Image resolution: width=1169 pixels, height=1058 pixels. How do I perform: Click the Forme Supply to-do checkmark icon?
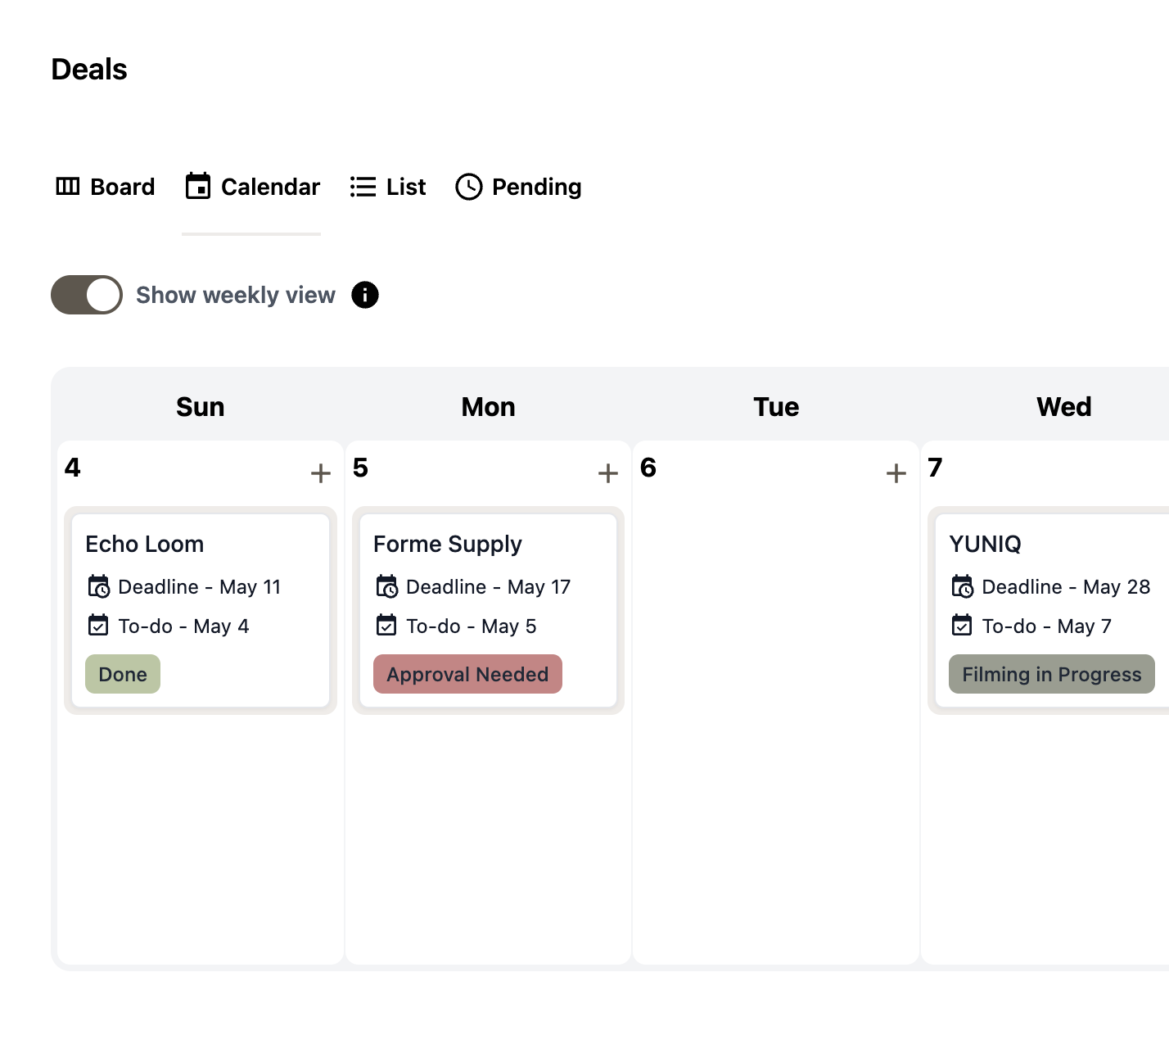pyautogui.click(x=386, y=626)
